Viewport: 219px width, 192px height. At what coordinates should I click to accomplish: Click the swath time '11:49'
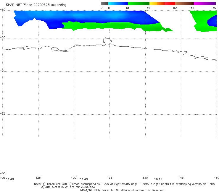click(x=84, y=179)
